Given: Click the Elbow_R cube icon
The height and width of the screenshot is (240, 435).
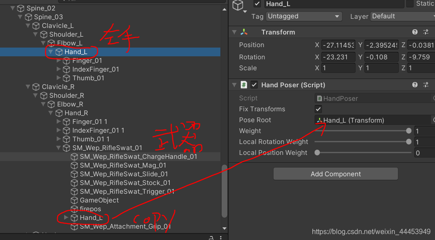Looking at the screenshot, I should 51,104.
